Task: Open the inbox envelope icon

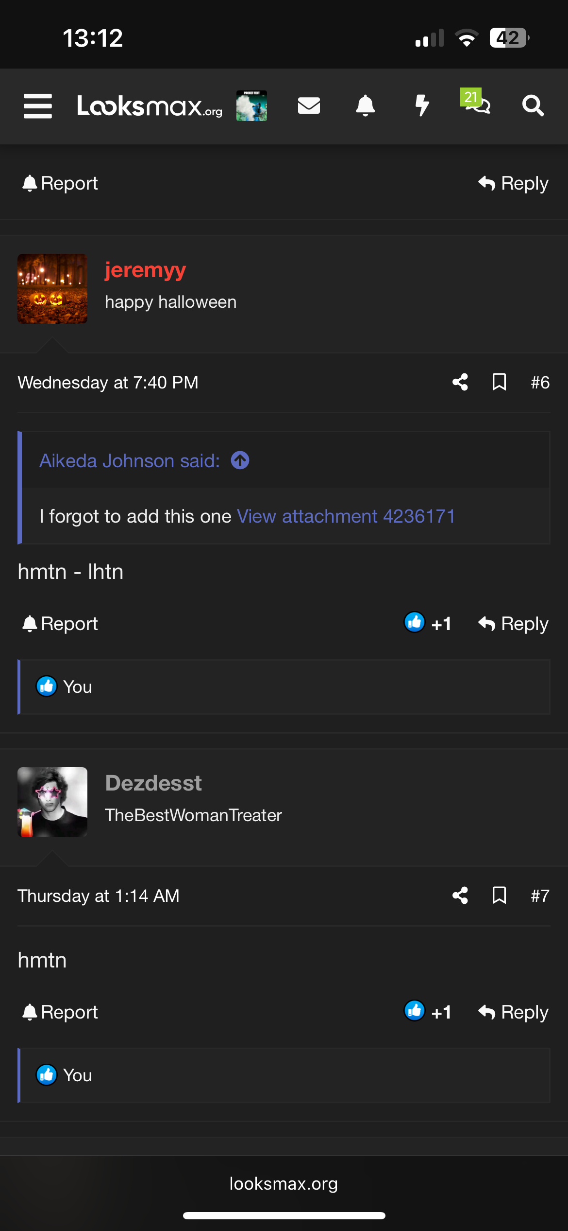Action: (309, 106)
